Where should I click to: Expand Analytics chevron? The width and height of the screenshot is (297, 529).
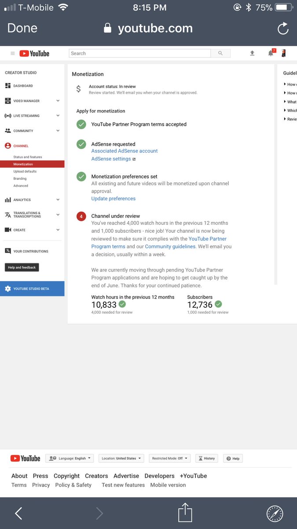58,200
